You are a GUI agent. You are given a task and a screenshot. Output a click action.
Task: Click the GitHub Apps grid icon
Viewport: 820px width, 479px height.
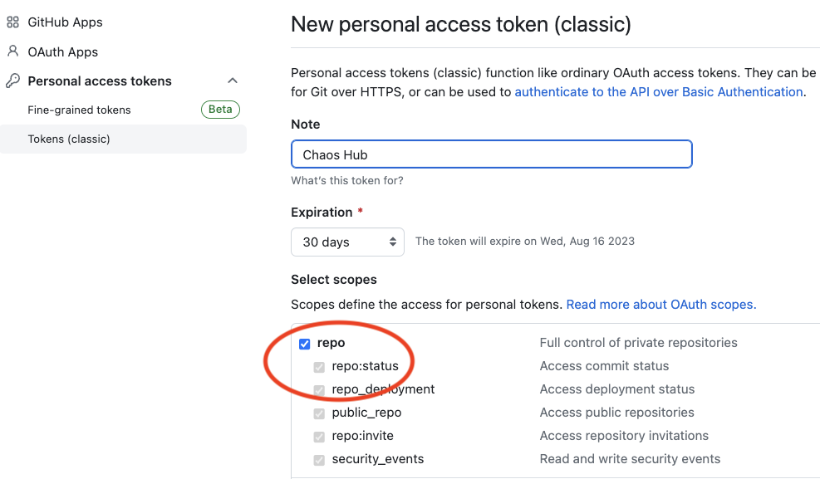coord(12,22)
